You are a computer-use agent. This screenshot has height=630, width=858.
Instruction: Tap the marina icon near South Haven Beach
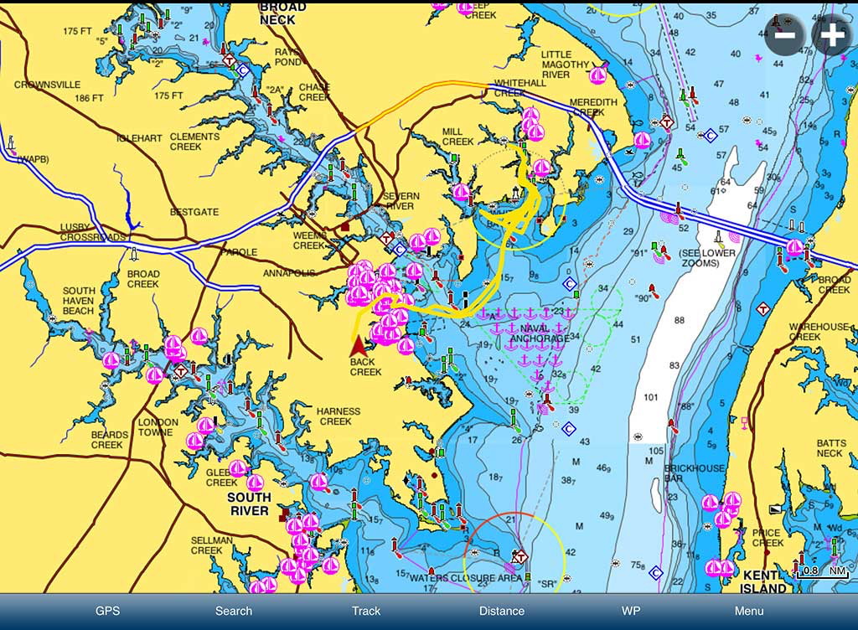pos(111,360)
